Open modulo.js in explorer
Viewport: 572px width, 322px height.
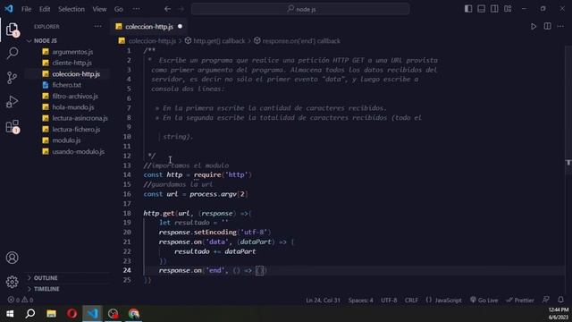pos(66,140)
